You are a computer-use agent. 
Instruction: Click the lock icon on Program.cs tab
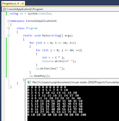[x=18, y=3]
